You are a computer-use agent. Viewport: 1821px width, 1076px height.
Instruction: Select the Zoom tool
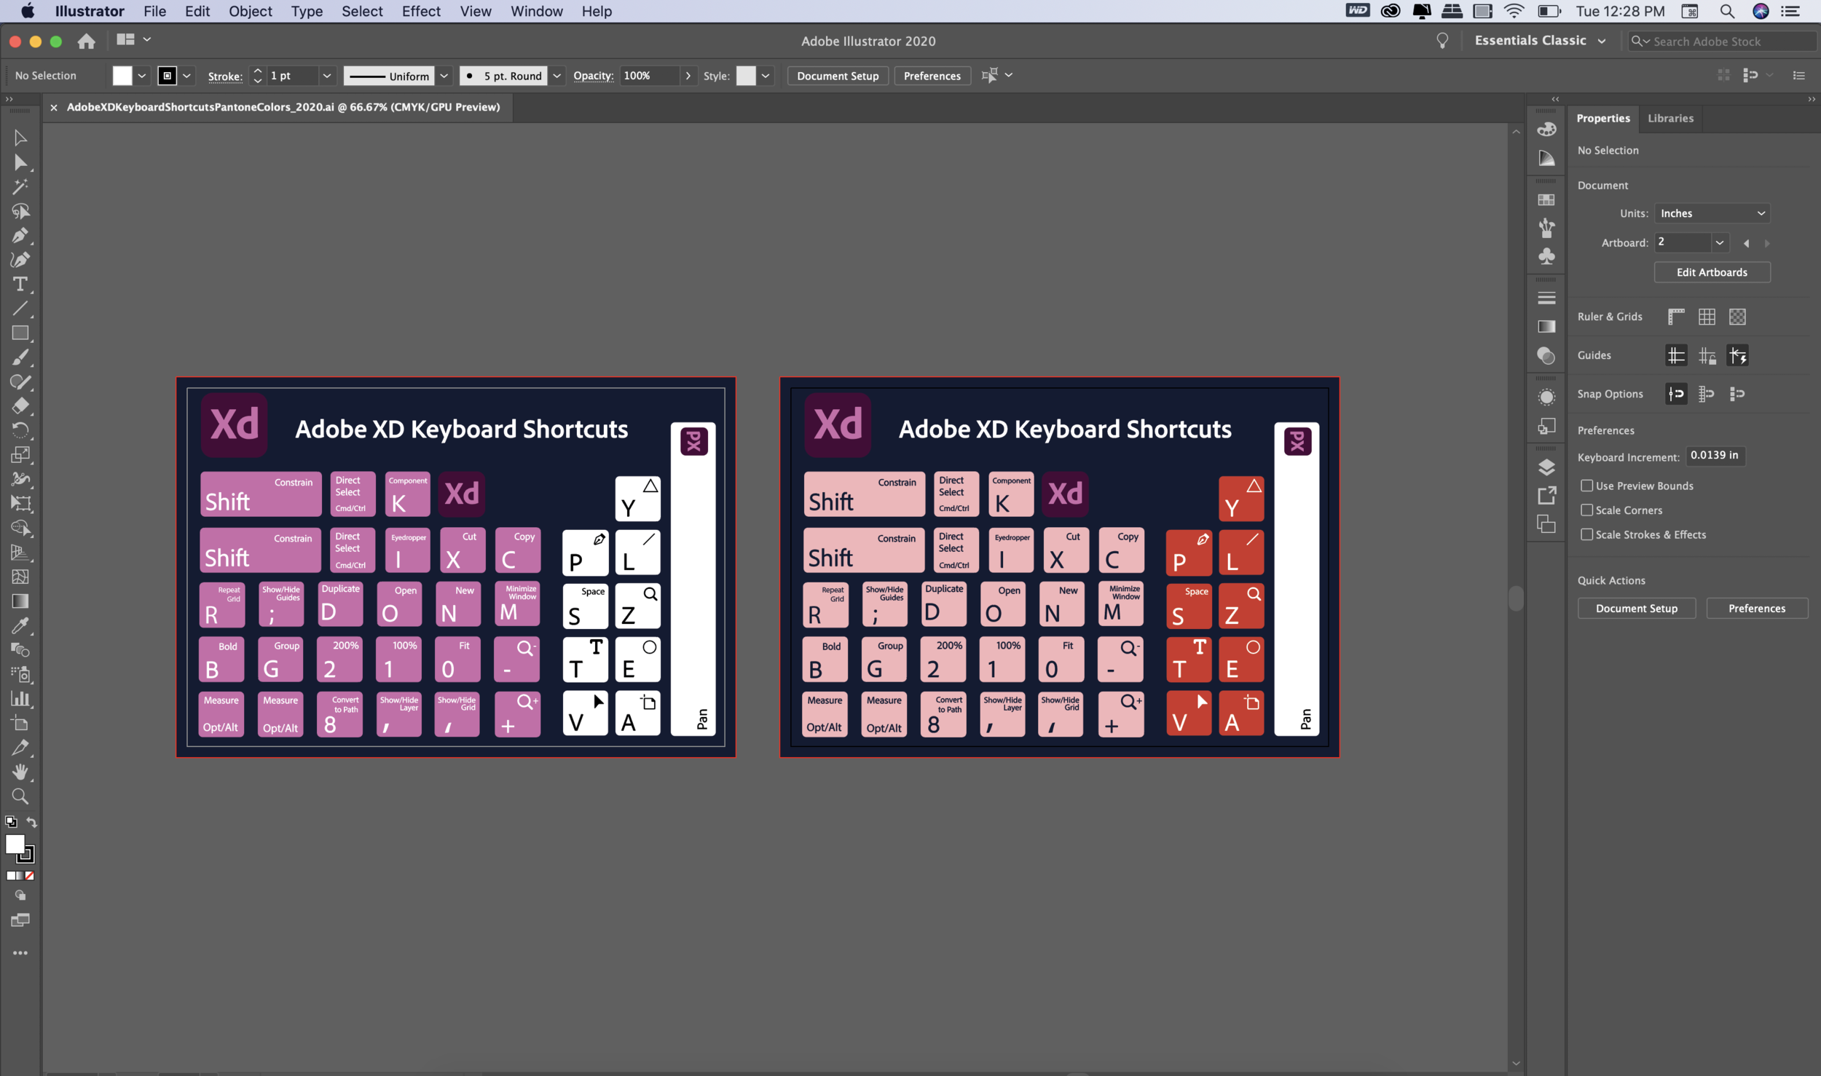(x=20, y=796)
